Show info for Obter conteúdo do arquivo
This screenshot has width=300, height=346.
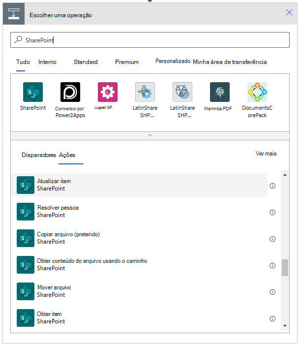coord(272,265)
